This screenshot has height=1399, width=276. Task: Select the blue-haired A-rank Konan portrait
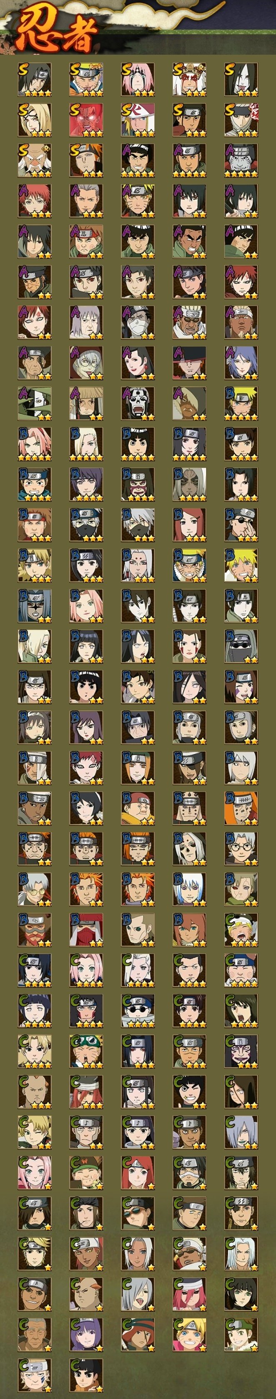241,363
